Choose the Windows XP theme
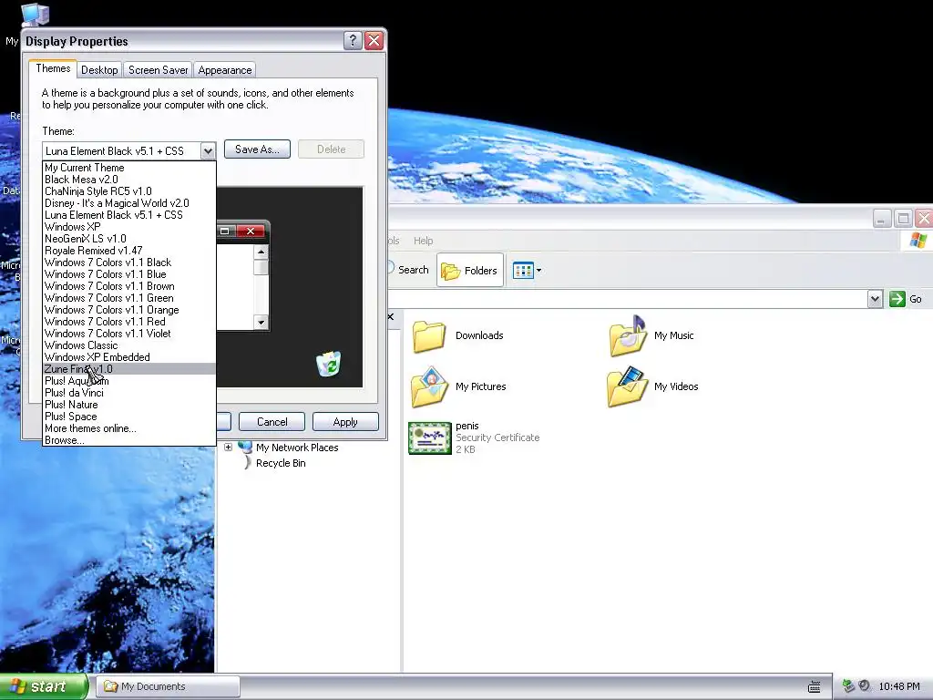This screenshot has height=700, width=933. click(129, 227)
